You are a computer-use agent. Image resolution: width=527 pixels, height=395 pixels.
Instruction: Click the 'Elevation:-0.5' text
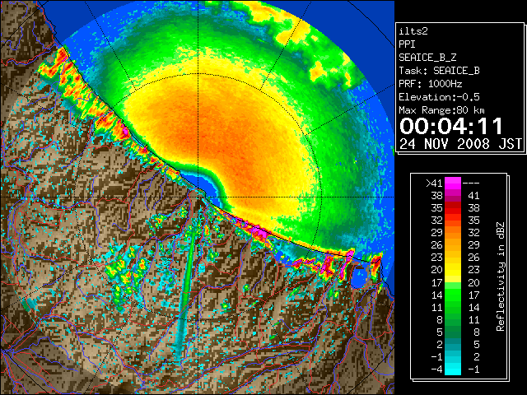[439, 97]
